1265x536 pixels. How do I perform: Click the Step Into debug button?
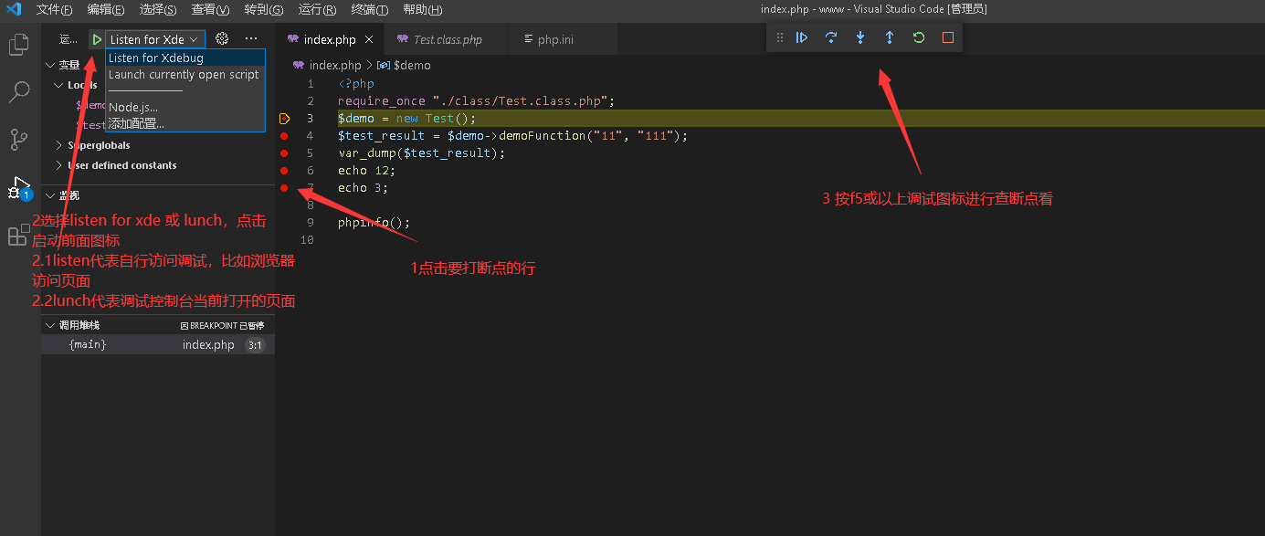(860, 37)
